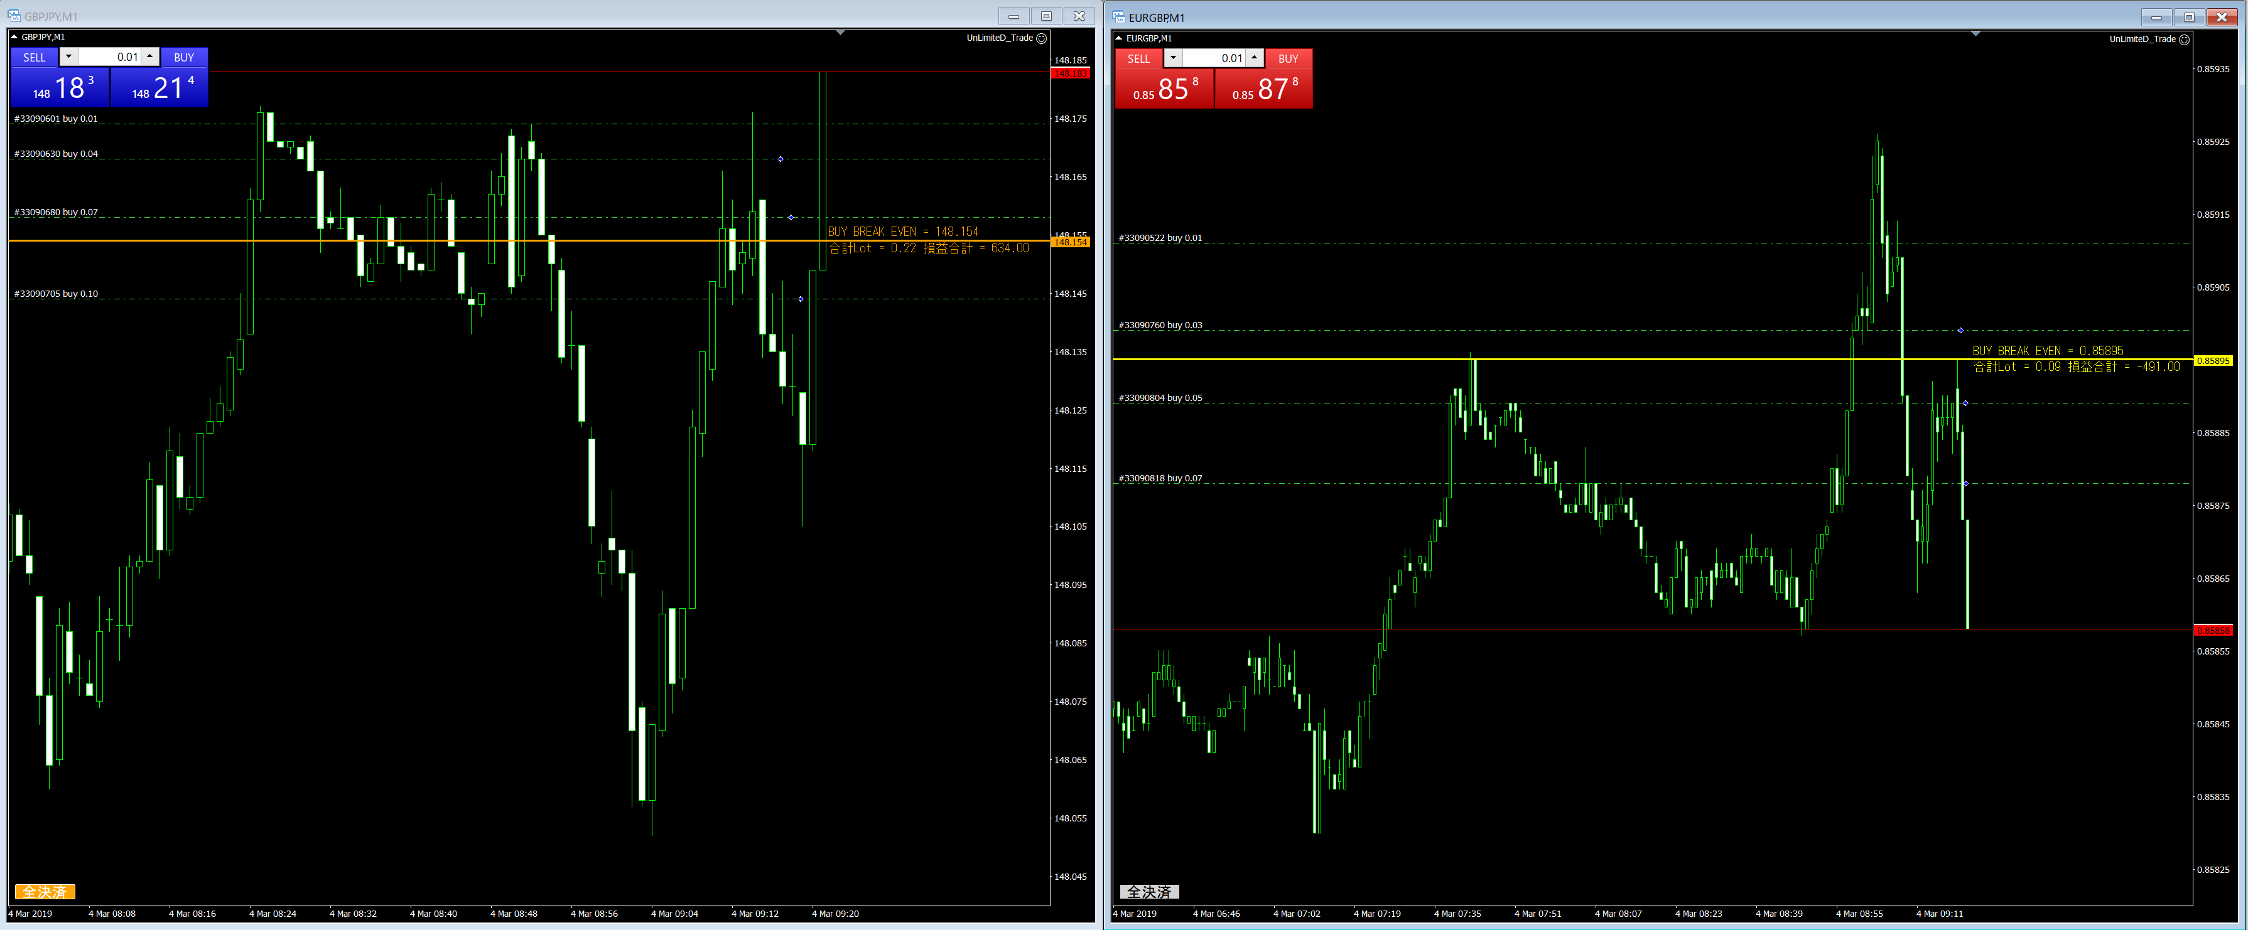Click the GBPJPY lot volume input field

(x=109, y=56)
